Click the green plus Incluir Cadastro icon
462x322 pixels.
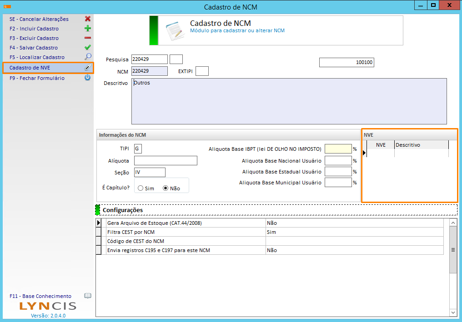88,29
